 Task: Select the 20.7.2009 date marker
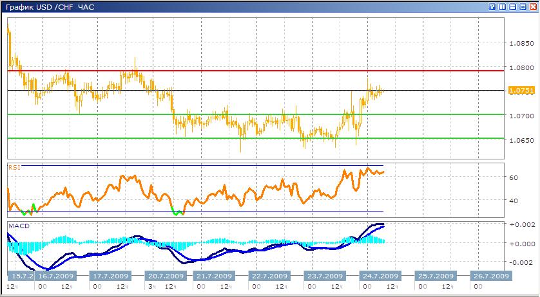pyautogui.click(x=166, y=276)
